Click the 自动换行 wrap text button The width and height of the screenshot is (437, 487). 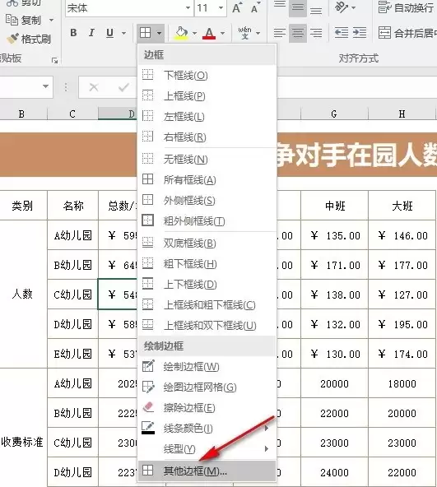click(x=406, y=7)
